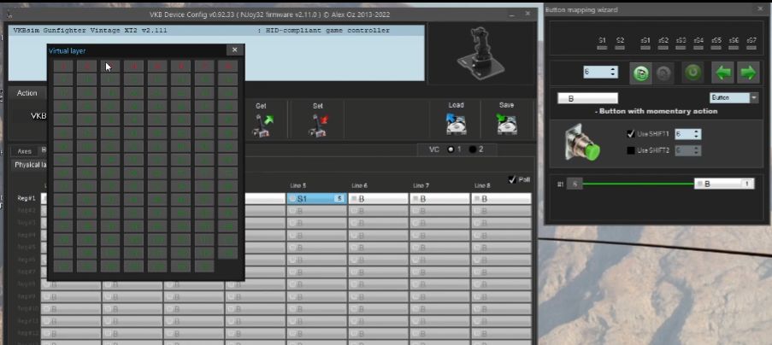The height and width of the screenshot is (345, 772).
Task: Disable the Use SHIFT1 checkbox
Action: coord(631,134)
